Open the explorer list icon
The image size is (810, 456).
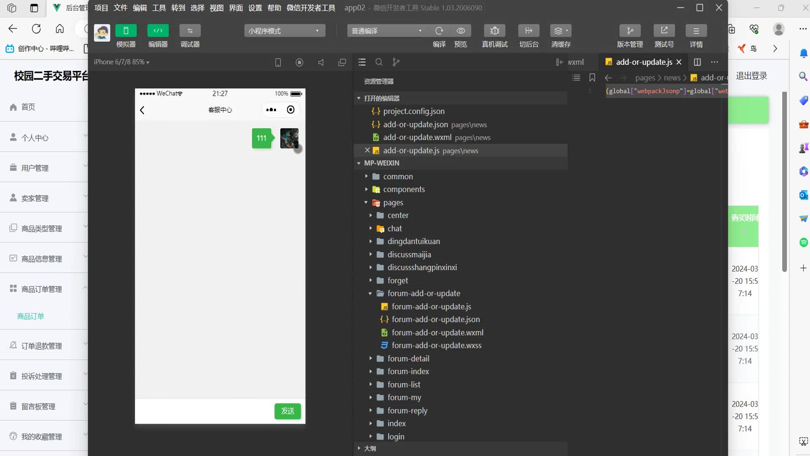point(362,62)
